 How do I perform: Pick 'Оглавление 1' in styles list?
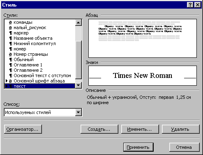pos(40,65)
